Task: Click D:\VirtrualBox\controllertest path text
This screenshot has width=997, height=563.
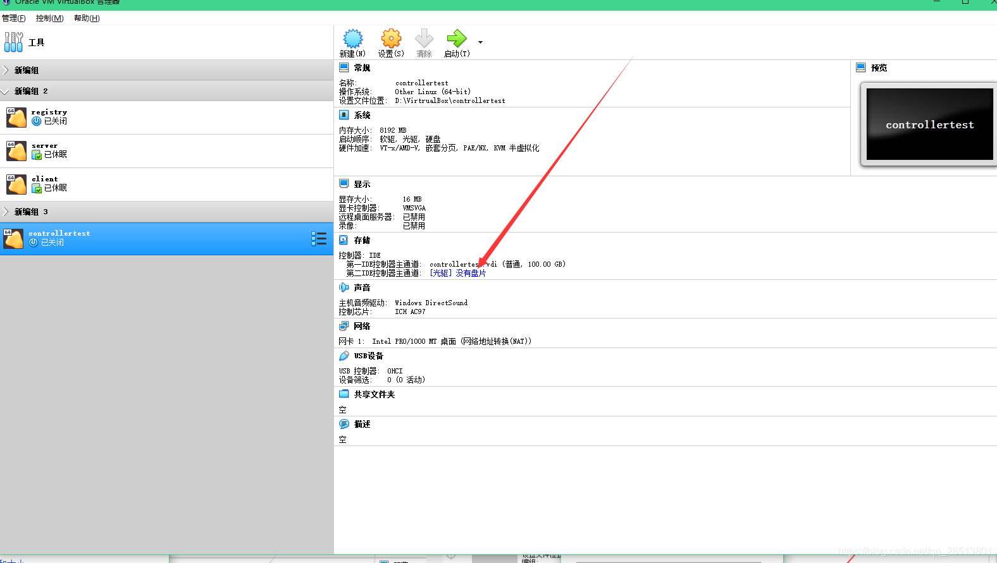Action: (x=450, y=100)
